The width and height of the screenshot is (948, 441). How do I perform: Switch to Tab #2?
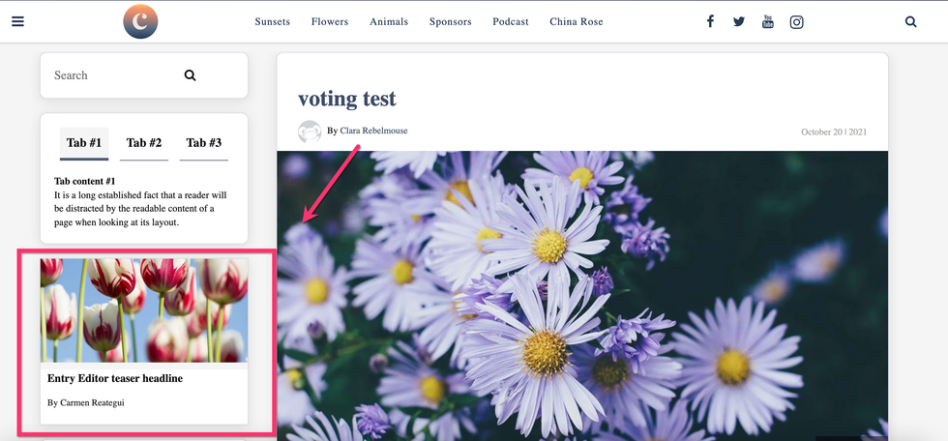(144, 143)
